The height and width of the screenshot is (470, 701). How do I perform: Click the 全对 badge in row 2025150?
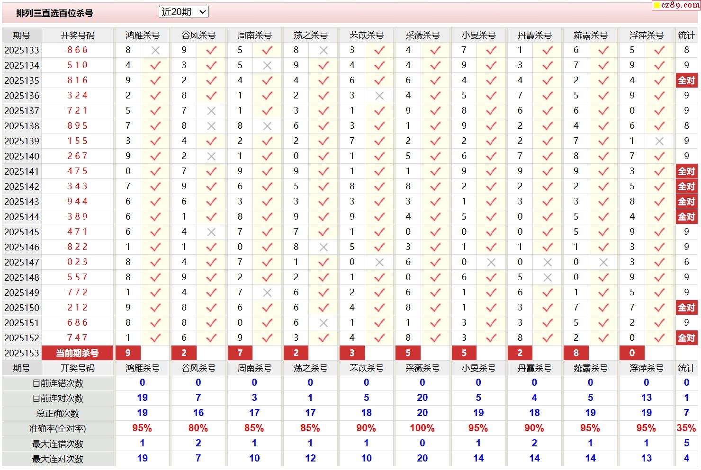[686, 308]
